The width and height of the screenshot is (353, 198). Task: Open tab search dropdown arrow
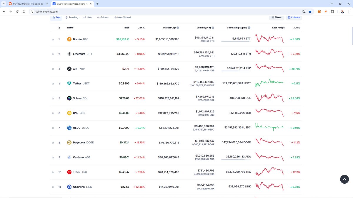(x=3, y=4)
